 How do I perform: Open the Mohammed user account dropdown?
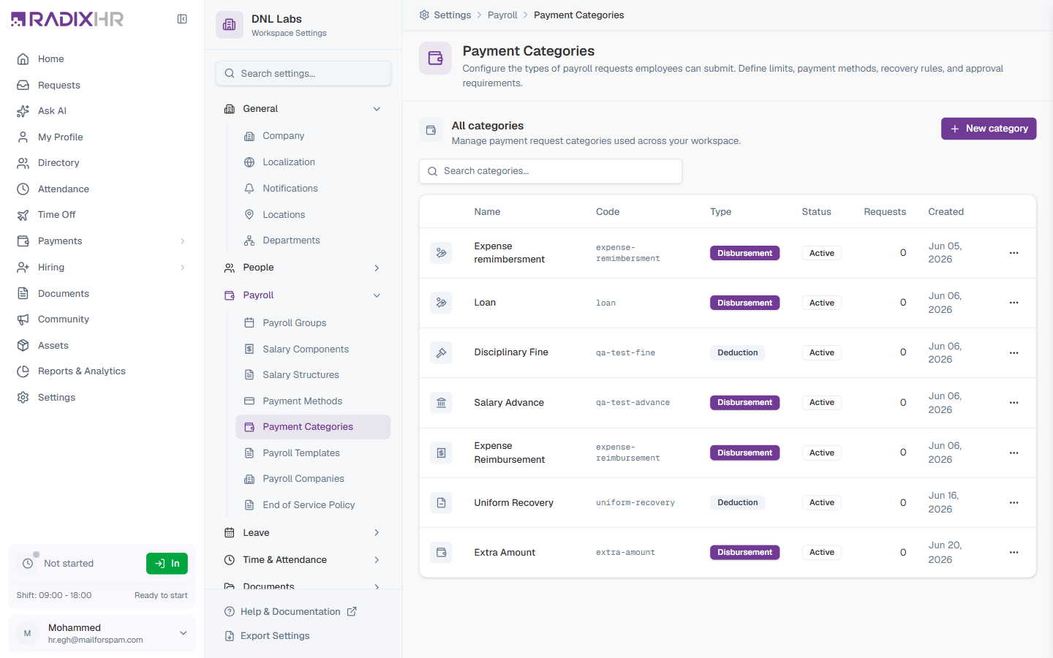click(102, 633)
